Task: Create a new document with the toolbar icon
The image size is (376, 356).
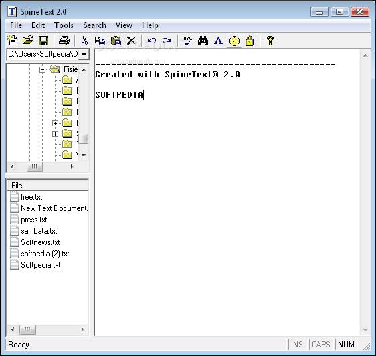Action: point(13,41)
